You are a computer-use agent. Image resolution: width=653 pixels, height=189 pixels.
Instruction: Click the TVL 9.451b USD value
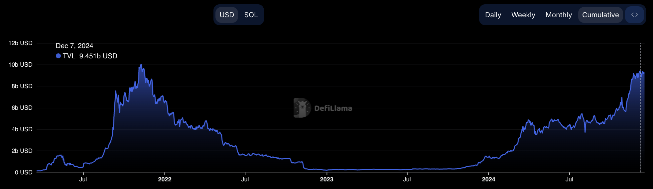coord(98,56)
